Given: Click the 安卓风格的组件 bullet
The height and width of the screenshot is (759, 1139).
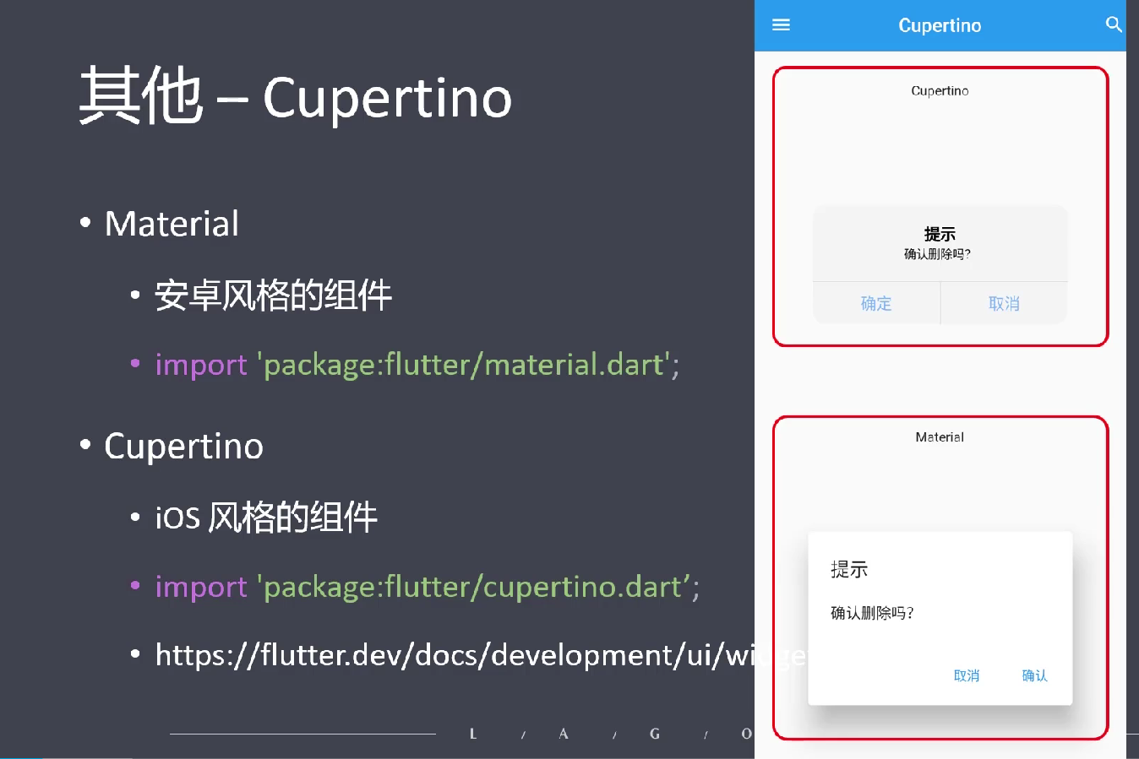Looking at the screenshot, I should [x=273, y=295].
